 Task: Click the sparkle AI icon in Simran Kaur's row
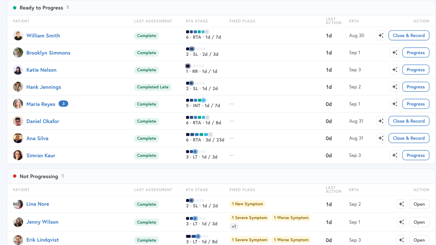pyautogui.click(x=394, y=155)
